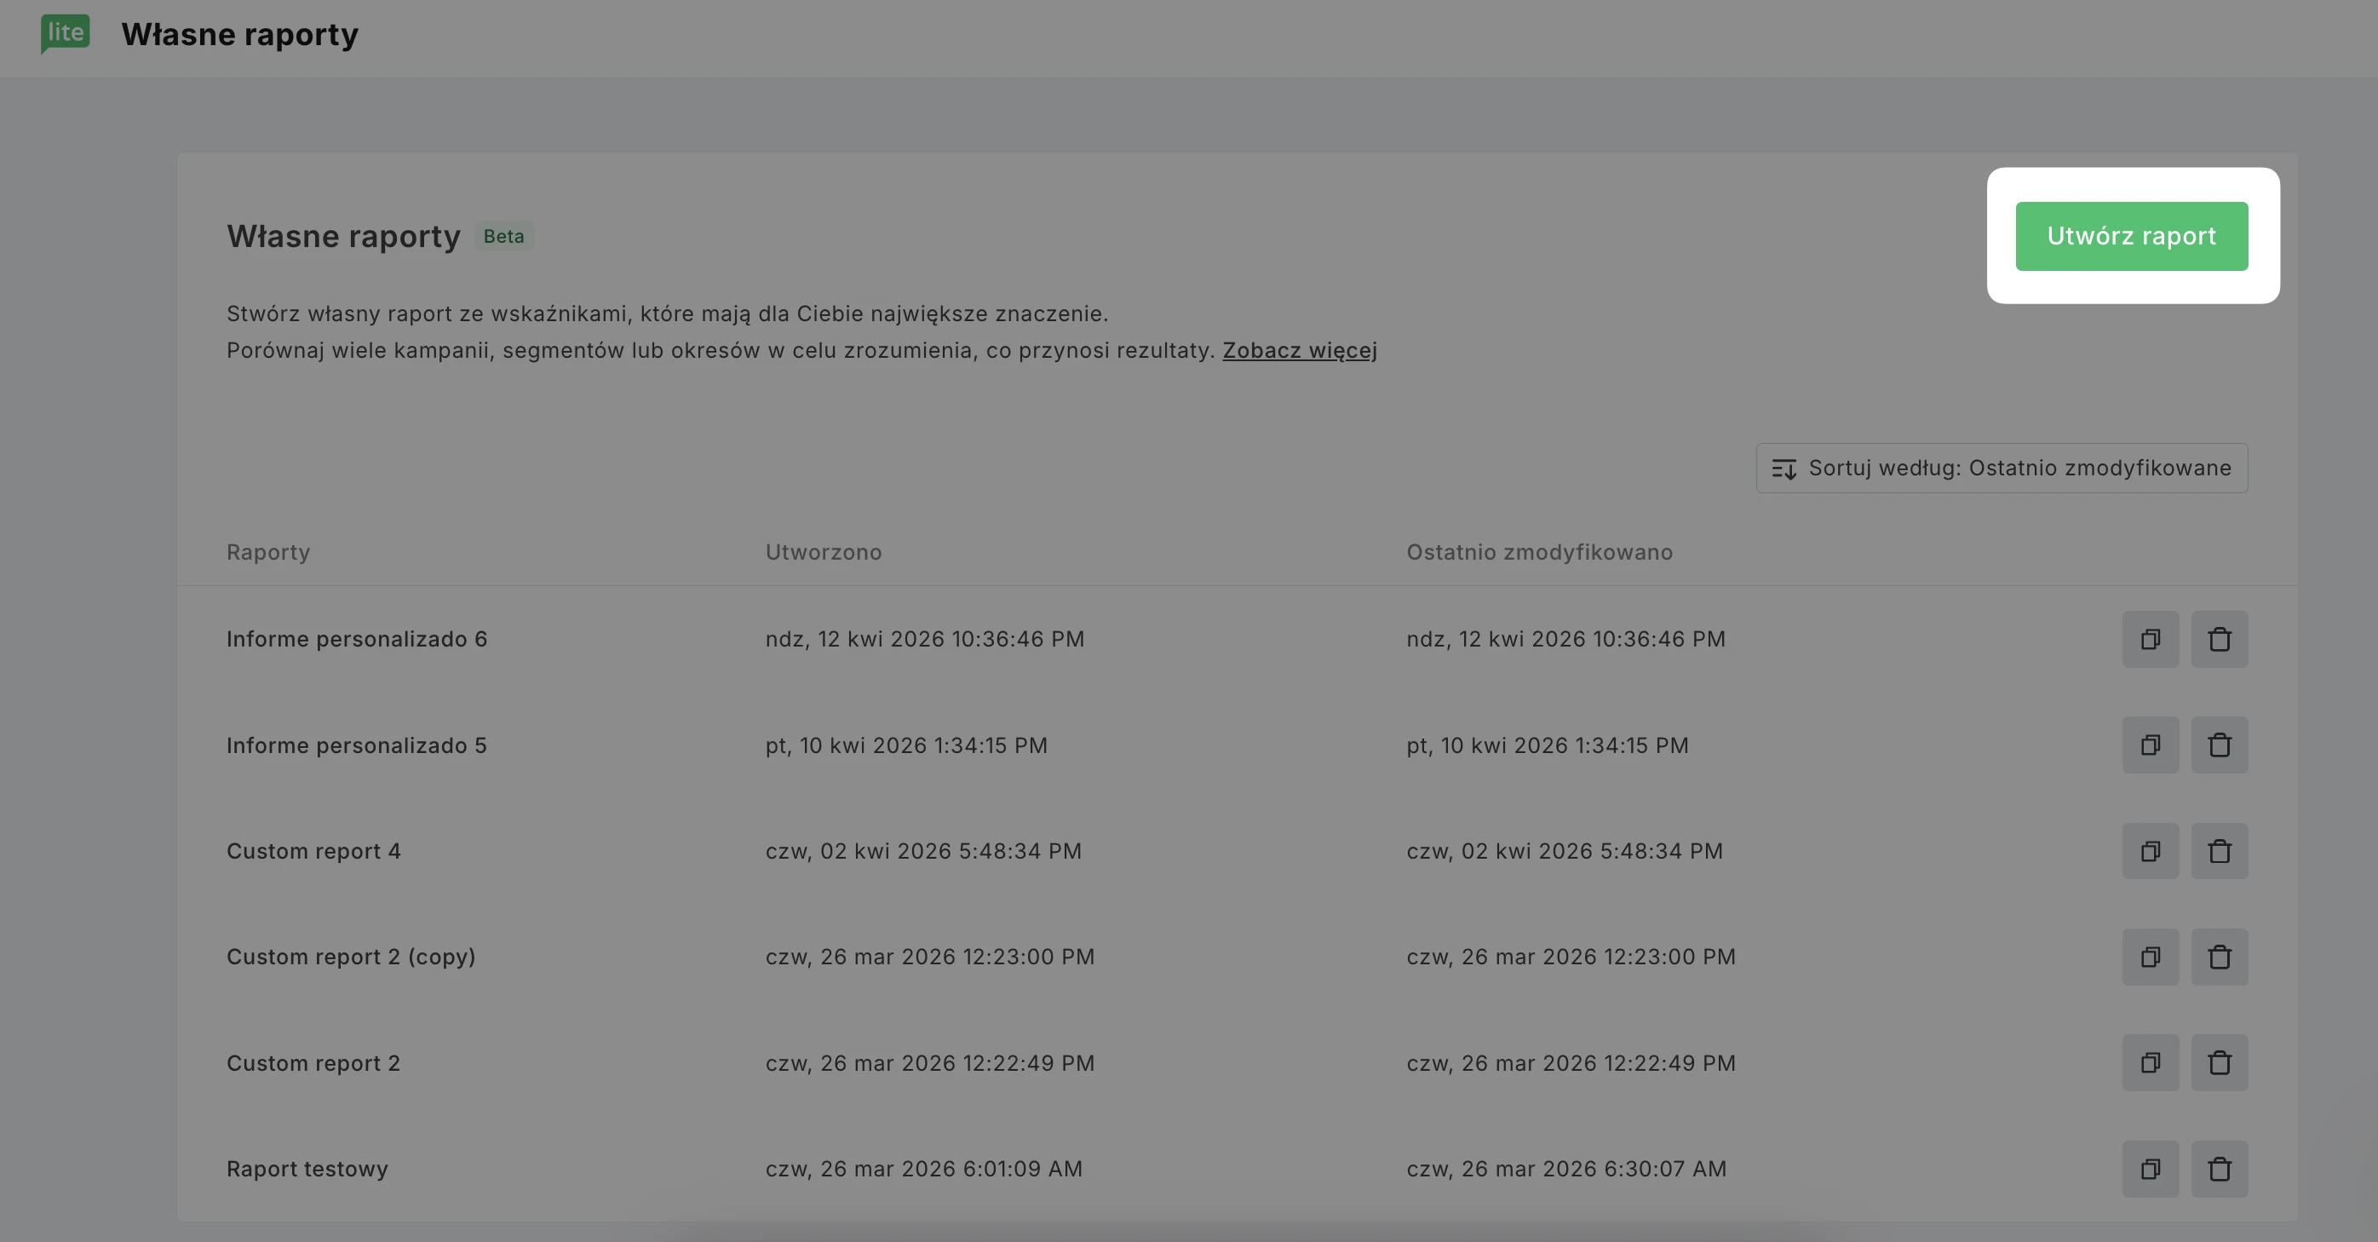Trash the Custom report 4 entry
2378x1242 pixels.
pyautogui.click(x=2220, y=851)
